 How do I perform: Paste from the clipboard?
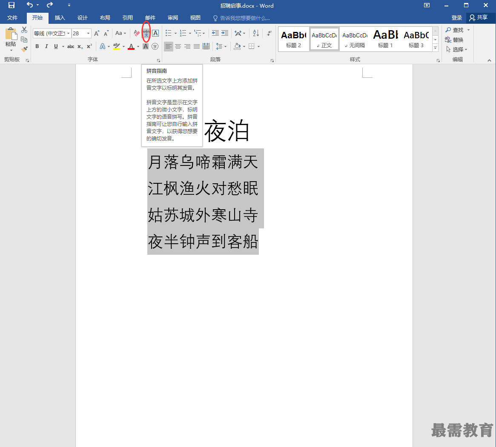click(11, 39)
